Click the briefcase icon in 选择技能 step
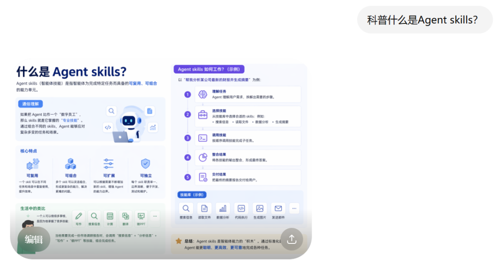 point(202,115)
